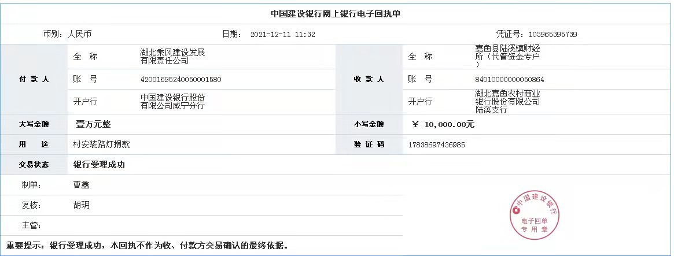The width and height of the screenshot is (674, 256).
Task: Click payee account number 84010000000050864
Action: point(509,79)
